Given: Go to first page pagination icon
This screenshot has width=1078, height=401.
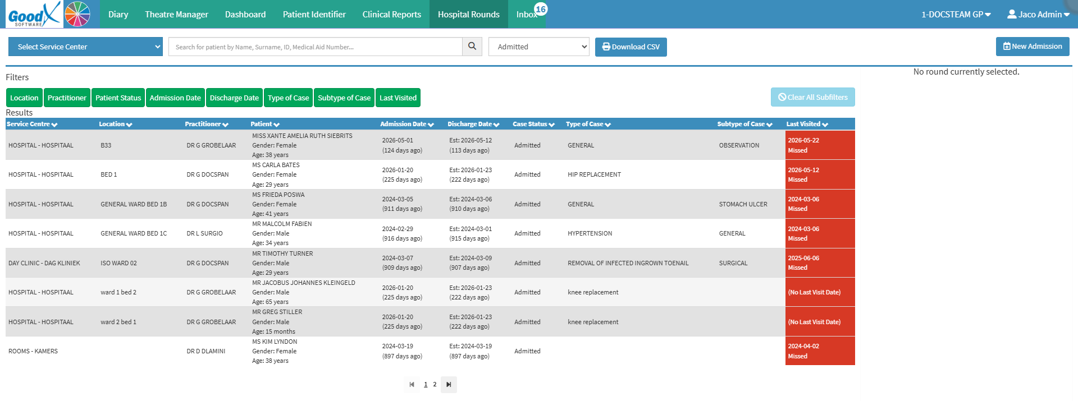Looking at the screenshot, I should point(412,384).
